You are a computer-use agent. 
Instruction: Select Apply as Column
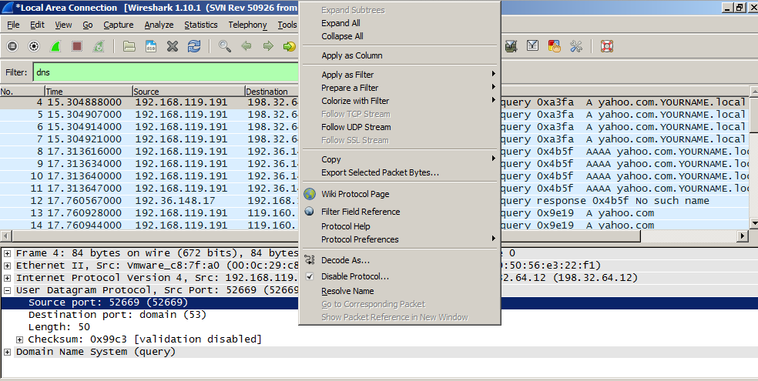pos(400,55)
